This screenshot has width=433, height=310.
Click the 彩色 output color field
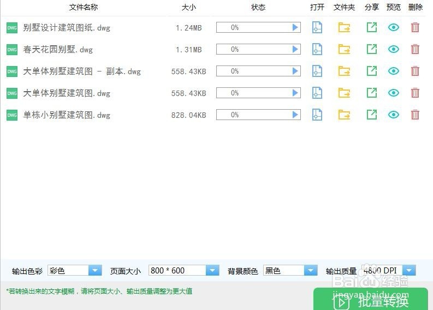pos(68,270)
